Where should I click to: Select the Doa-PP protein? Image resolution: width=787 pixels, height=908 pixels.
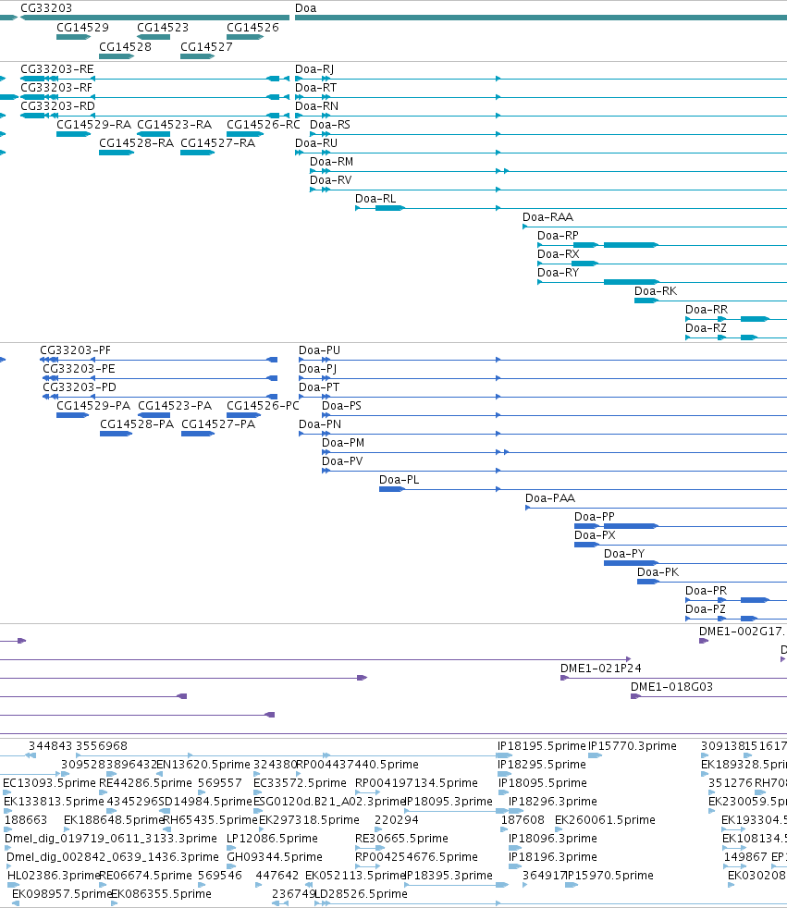point(594,517)
